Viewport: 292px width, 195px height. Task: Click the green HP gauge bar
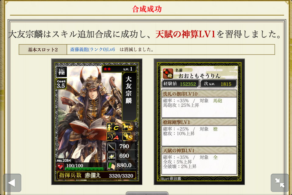click(x=84, y=169)
